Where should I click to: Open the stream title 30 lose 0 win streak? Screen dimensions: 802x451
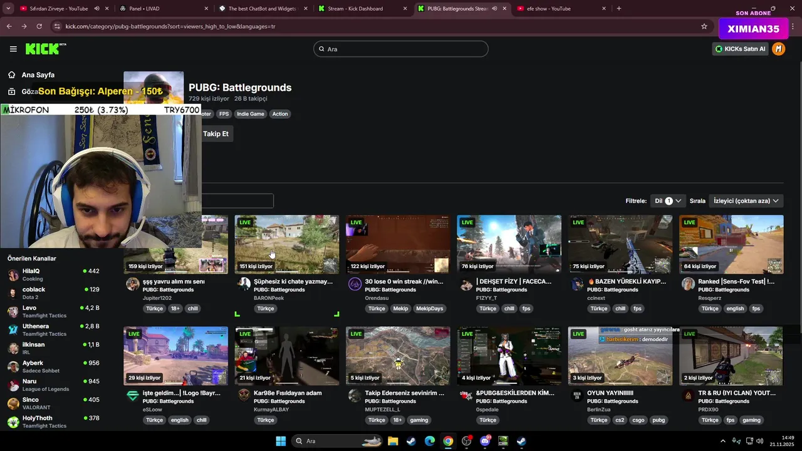point(404,282)
